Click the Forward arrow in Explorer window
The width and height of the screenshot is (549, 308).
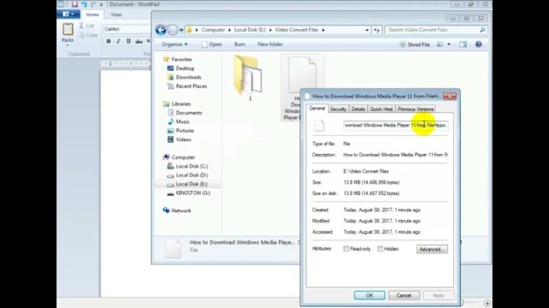pos(173,30)
